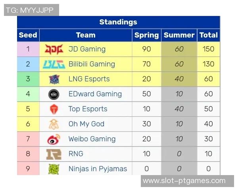Click the www.slot-ptgames.com watermark
The image size is (238, 191).
(x=184, y=181)
